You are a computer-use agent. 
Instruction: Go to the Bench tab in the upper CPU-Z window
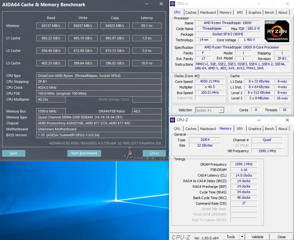[269, 12]
